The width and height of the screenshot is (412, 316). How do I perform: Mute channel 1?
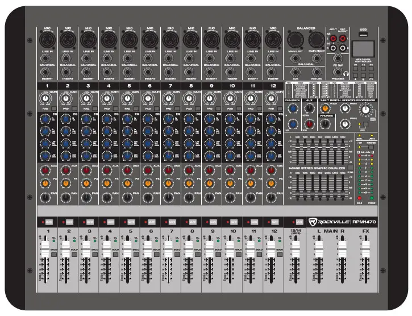click(x=49, y=222)
